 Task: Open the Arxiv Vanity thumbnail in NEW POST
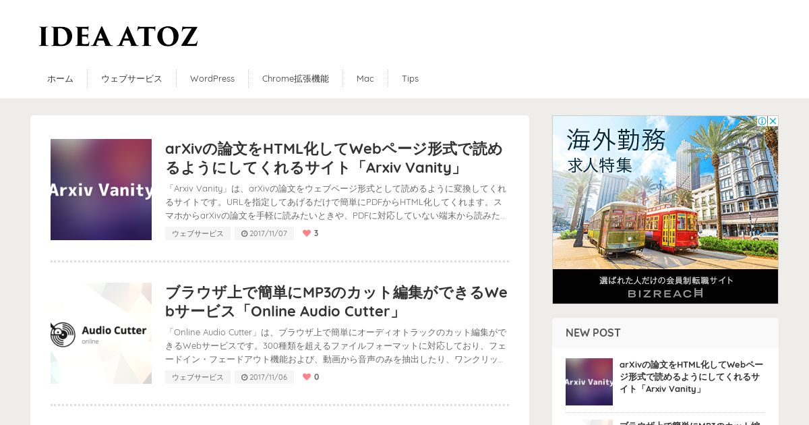tap(589, 382)
